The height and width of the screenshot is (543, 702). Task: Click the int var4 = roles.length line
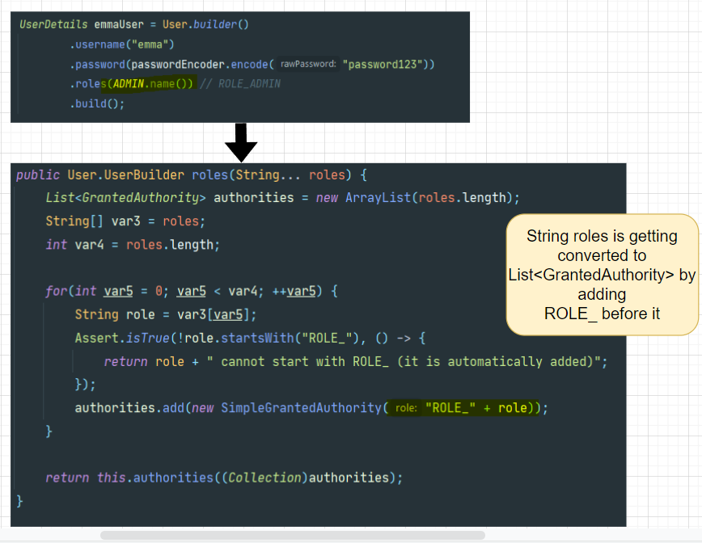[133, 244]
